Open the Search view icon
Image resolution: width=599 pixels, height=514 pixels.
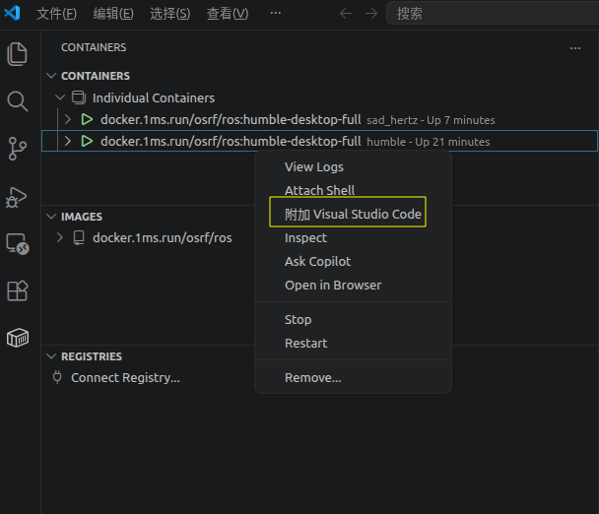click(x=17, y=101)
